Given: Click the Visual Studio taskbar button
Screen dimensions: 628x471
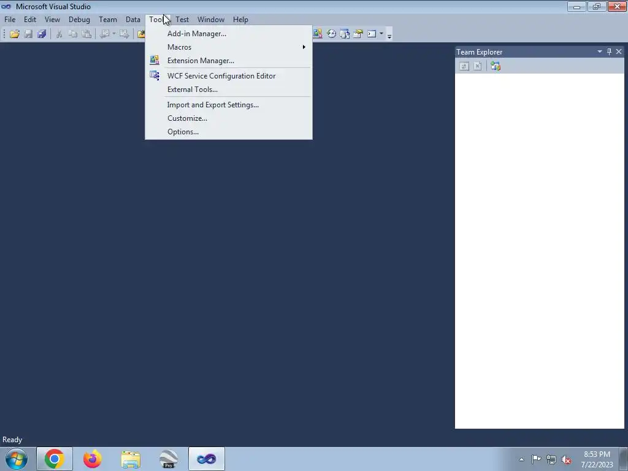Looking at the screenshot, I should [x=207, y=459].
